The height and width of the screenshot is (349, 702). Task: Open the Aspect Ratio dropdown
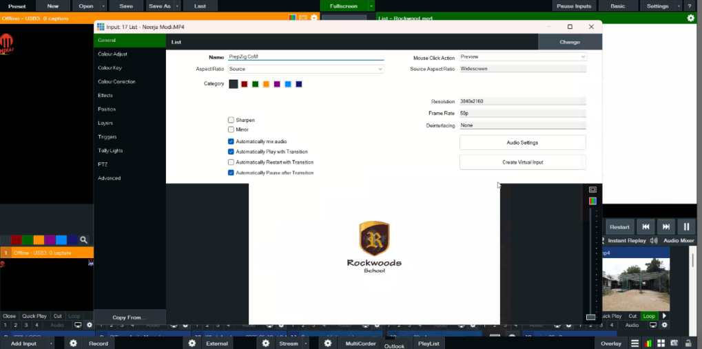click(306, 69)
